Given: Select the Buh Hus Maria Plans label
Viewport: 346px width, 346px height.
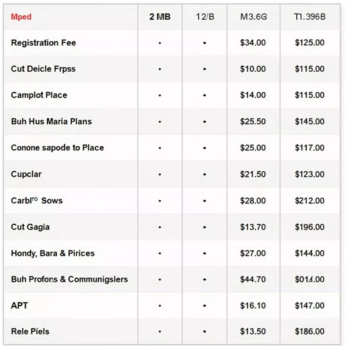Looking at the screenshot, I should coord(51,121).
